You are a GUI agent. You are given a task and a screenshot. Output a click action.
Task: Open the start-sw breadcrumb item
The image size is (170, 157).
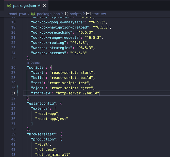(99, 14)
